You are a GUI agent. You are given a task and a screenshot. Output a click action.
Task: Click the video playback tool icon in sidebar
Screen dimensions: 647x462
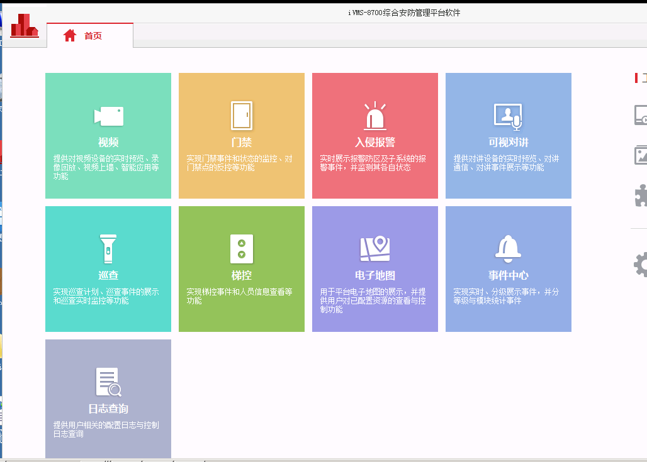641,116
